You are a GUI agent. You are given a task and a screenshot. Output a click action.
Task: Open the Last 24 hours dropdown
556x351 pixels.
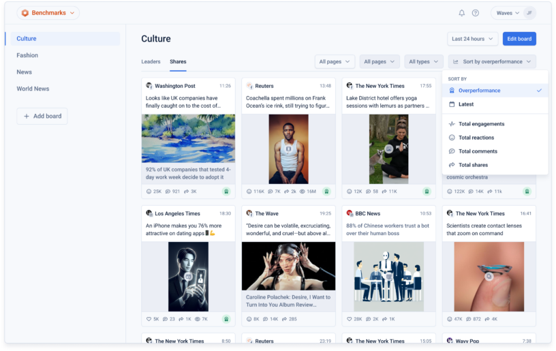click(472, 39)
